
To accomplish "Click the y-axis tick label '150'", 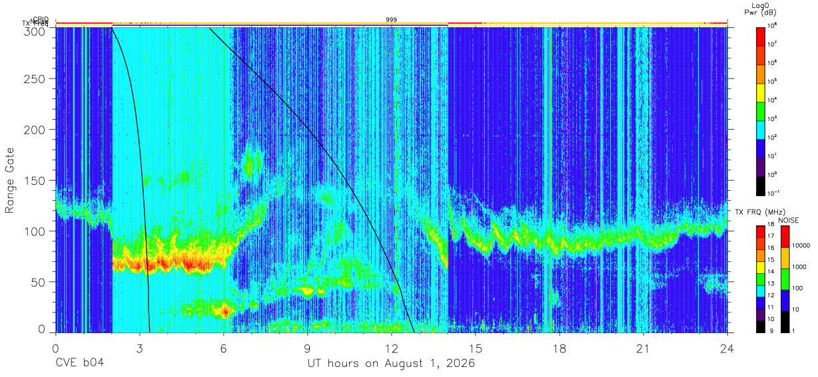I will coord(35,181).
